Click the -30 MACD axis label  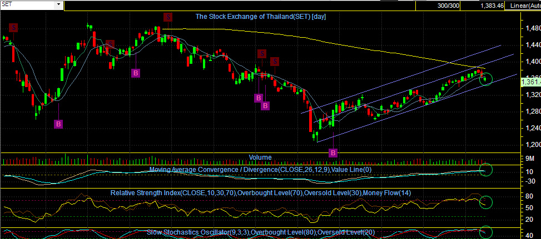coord(530,181)
